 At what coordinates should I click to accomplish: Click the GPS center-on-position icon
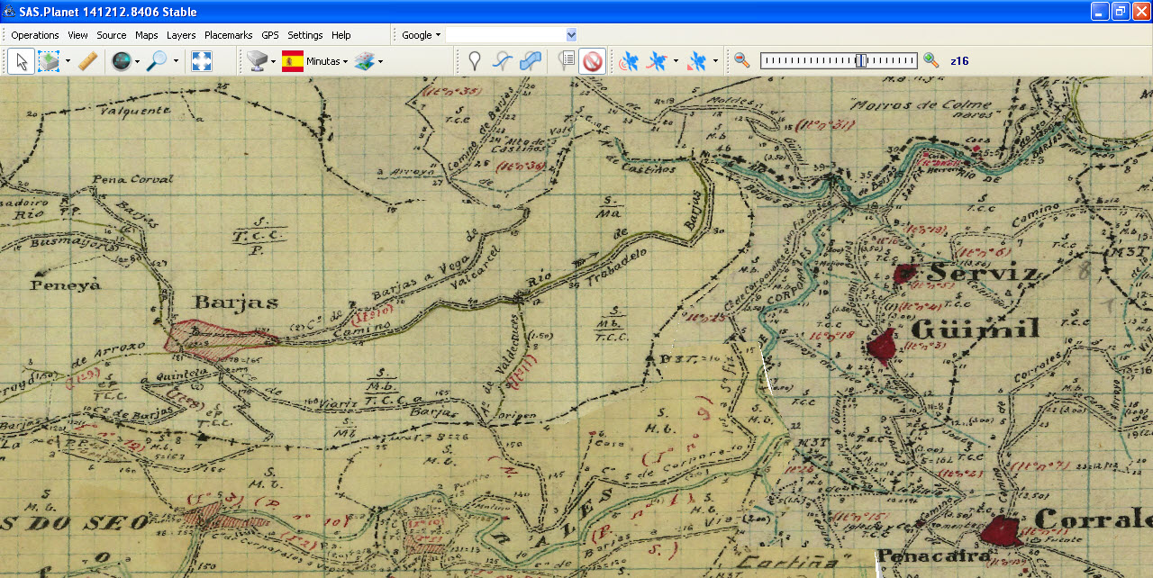click(x=697, y=61)
